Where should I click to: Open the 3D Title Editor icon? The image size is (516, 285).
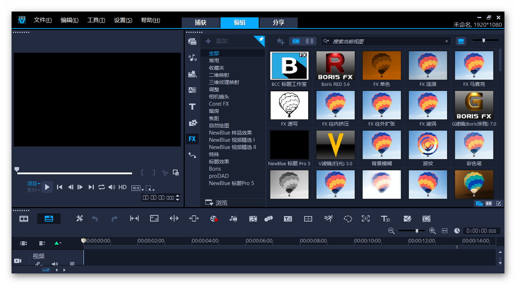[x=385, y=219]
